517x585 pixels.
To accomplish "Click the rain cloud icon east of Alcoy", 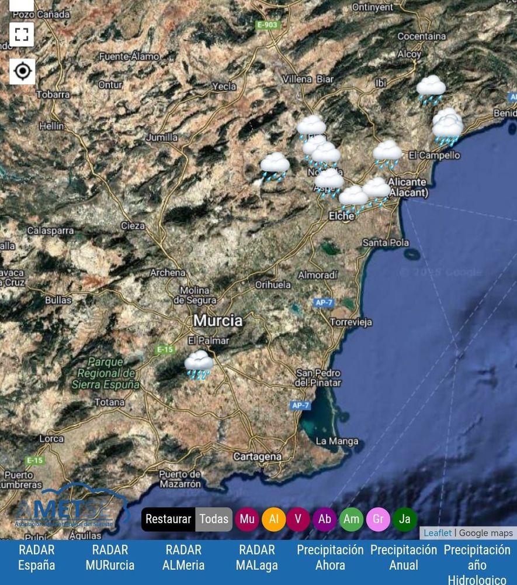I will pos(431,90).
